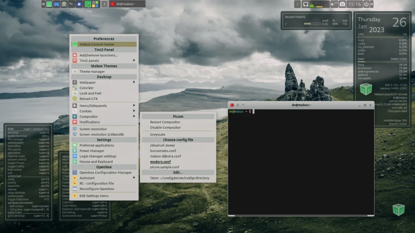The height and width of the screenshot is (233, 415).
Task: Click the left double-chevron panel icon
Action: coord(43,4)
